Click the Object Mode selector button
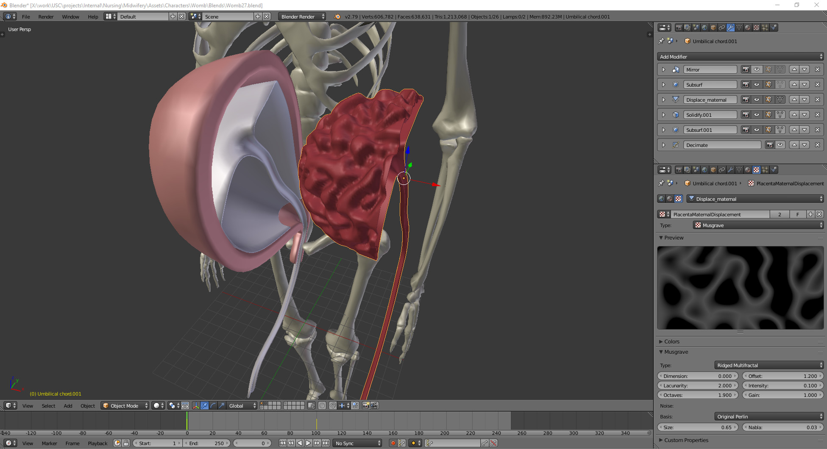Viewport: 827px width, 449px height. (x=125, y=406)
